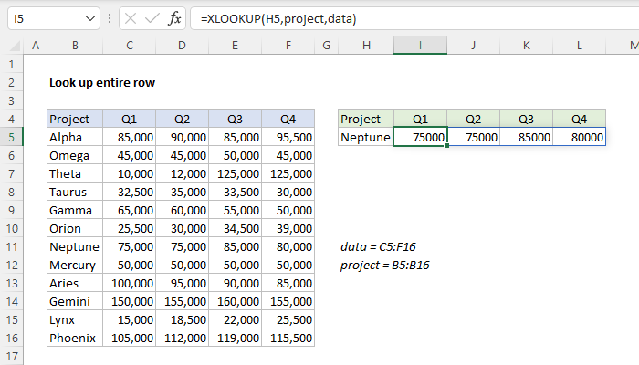Select column G header

[x=326, y=46]
